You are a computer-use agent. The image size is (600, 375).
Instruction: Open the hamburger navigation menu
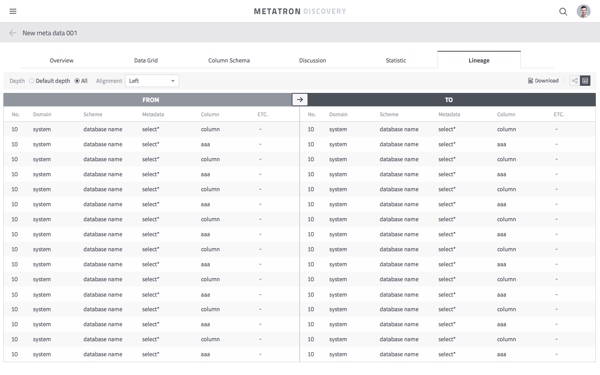coord(12,11)
